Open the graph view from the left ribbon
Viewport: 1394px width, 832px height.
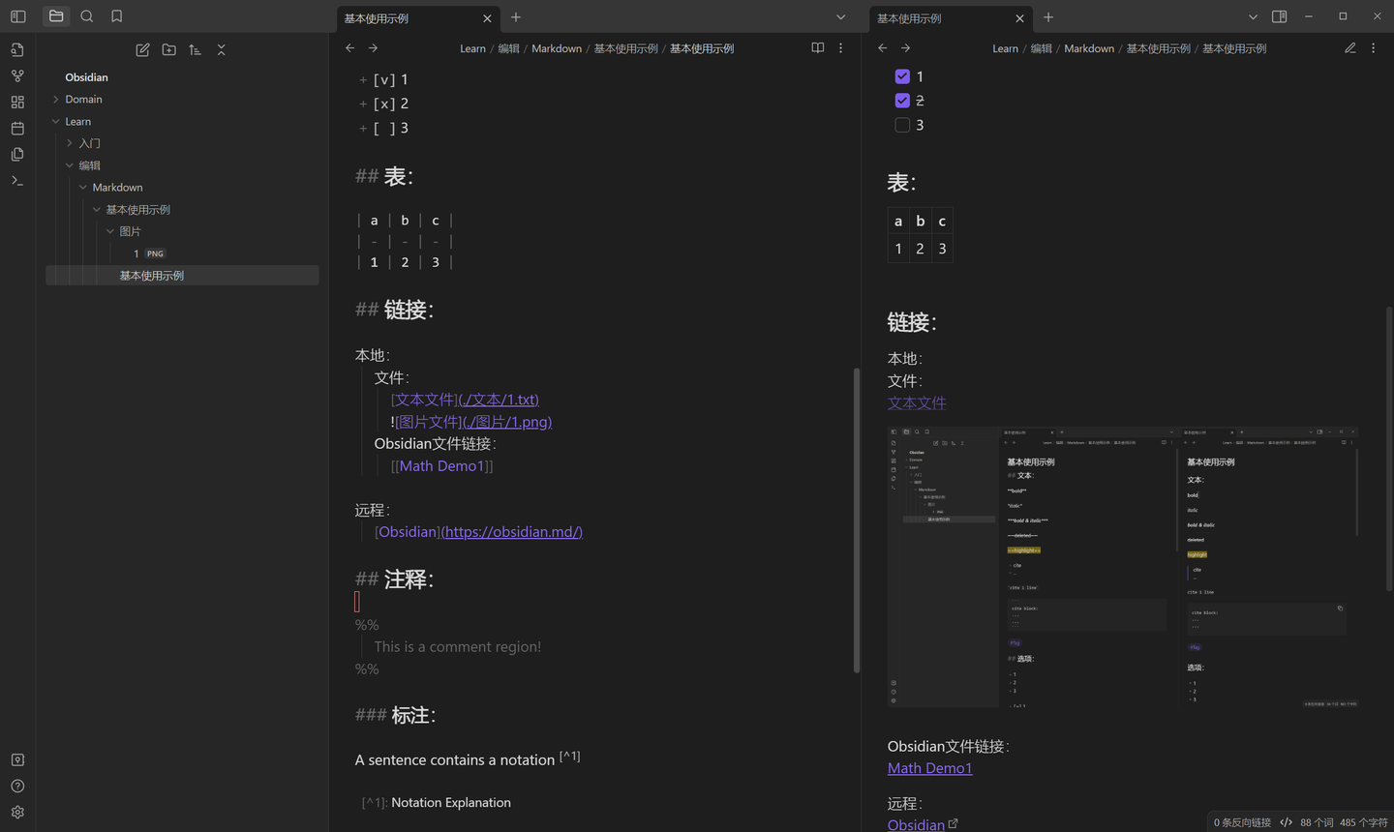[x=17, y=74]
